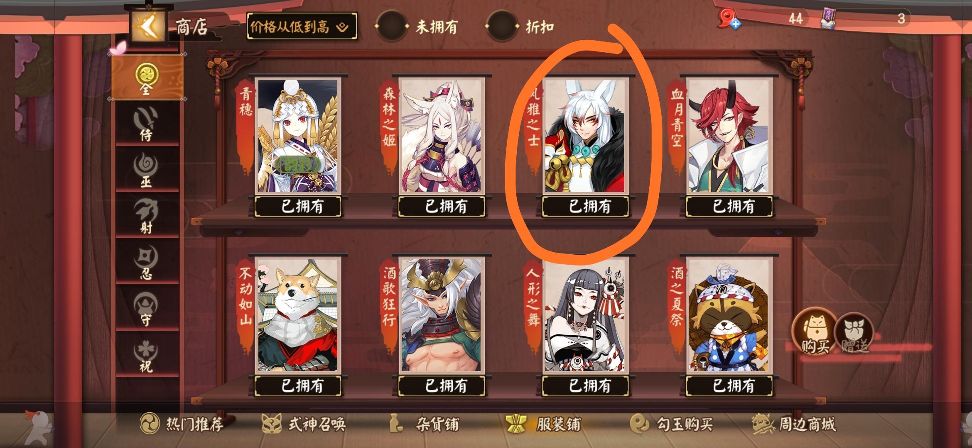Image resolution: width=972 pixels, height=448 pixels.
Task: Select the 忍 class filter icon
Action: (146, 262)
